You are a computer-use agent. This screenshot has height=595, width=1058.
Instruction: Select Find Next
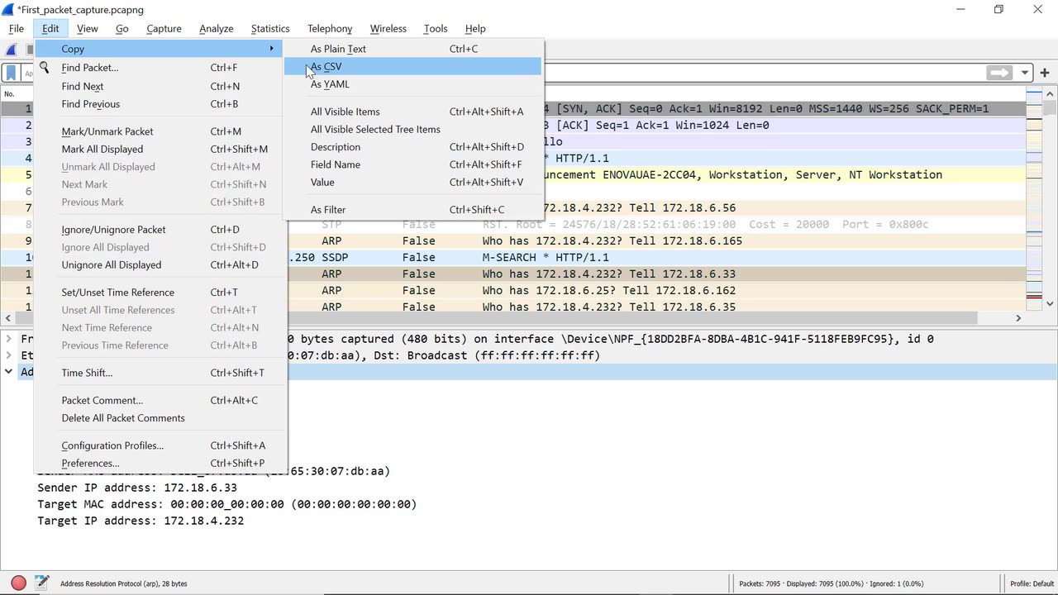(160, 86)
